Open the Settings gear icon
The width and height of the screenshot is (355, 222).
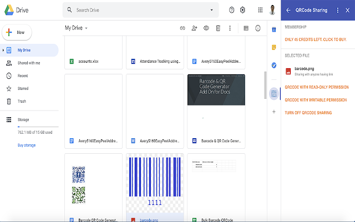pos(242,10)
